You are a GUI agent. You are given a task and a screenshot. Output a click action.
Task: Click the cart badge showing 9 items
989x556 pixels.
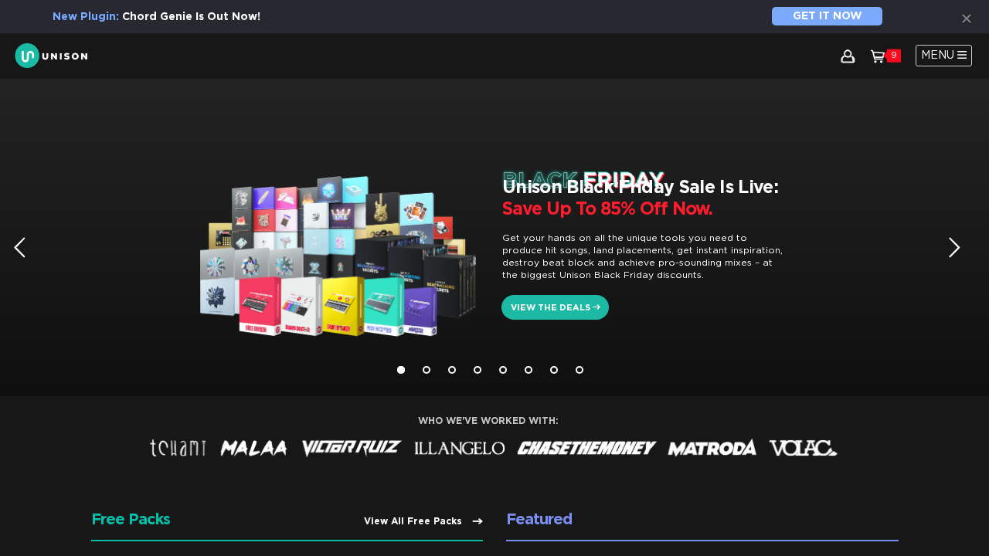894,55
